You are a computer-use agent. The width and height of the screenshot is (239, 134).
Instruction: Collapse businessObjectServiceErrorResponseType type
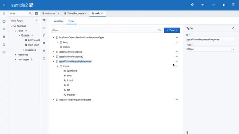point(53,37)
